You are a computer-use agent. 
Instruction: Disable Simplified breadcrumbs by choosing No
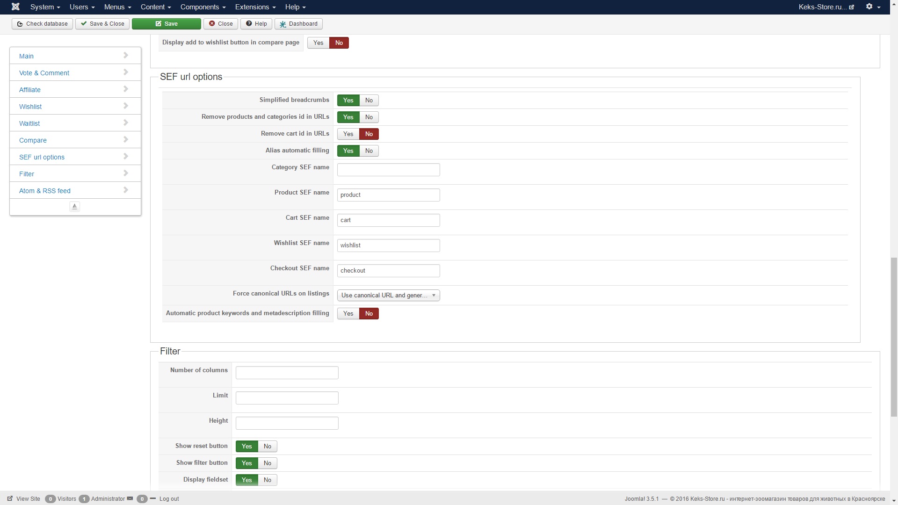tap(369, 101)
